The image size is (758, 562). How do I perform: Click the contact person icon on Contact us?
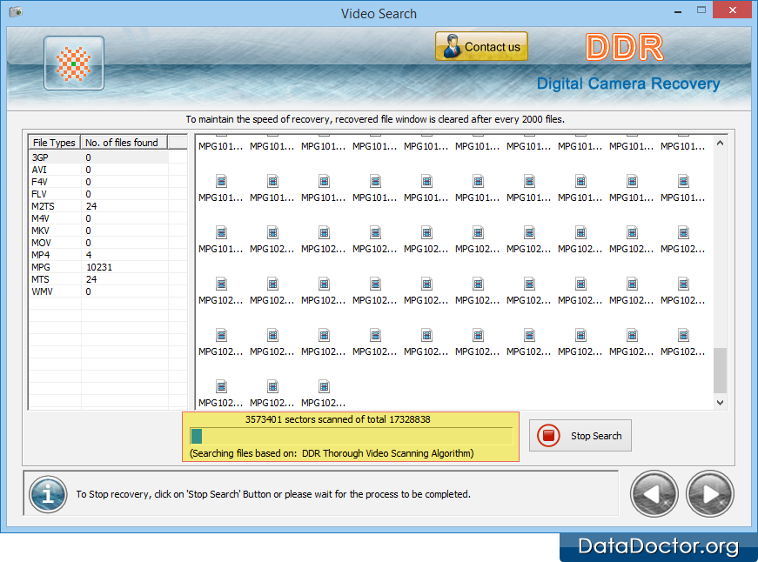tap(450, 45)
